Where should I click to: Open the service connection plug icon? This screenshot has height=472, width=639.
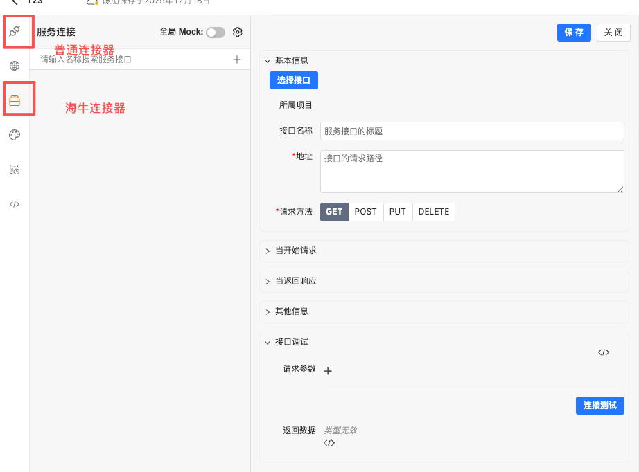tap(15, 31)
